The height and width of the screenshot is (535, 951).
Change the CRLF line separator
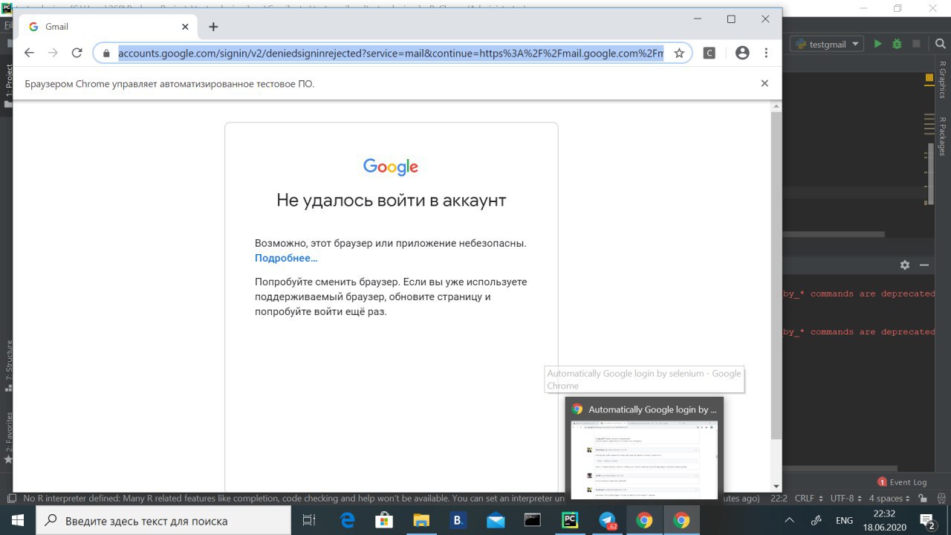(x=808, y=499)
